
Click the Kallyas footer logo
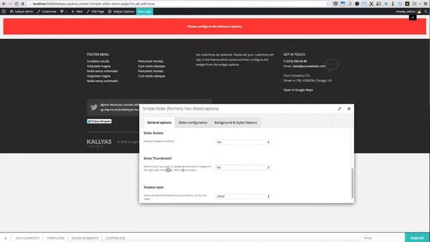click(x=99, y=143)
